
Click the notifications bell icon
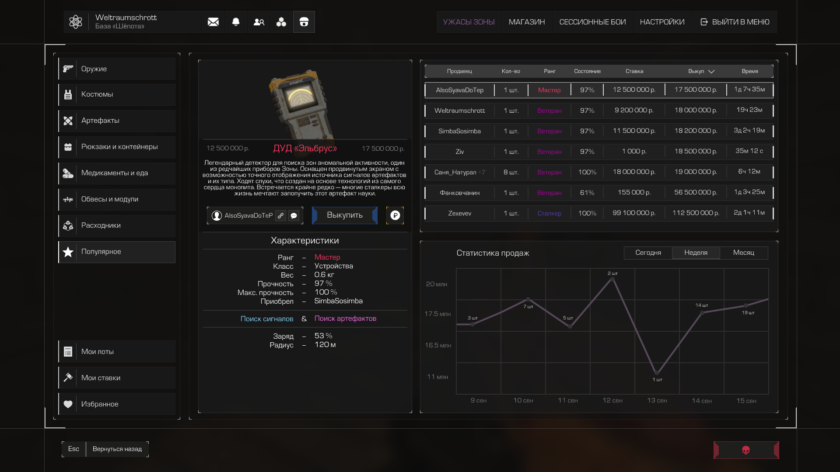pyautogui.click(x=236, y=22)
